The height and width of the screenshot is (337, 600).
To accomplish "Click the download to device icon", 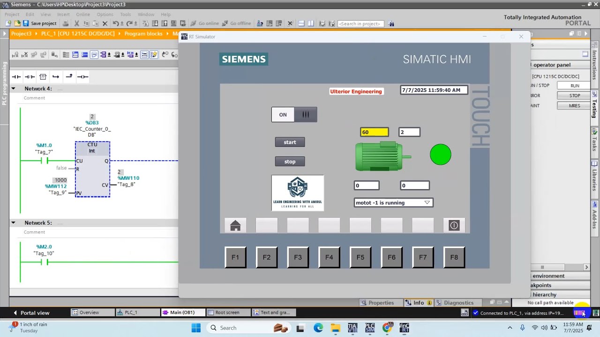I will click(x=155, y=23).
